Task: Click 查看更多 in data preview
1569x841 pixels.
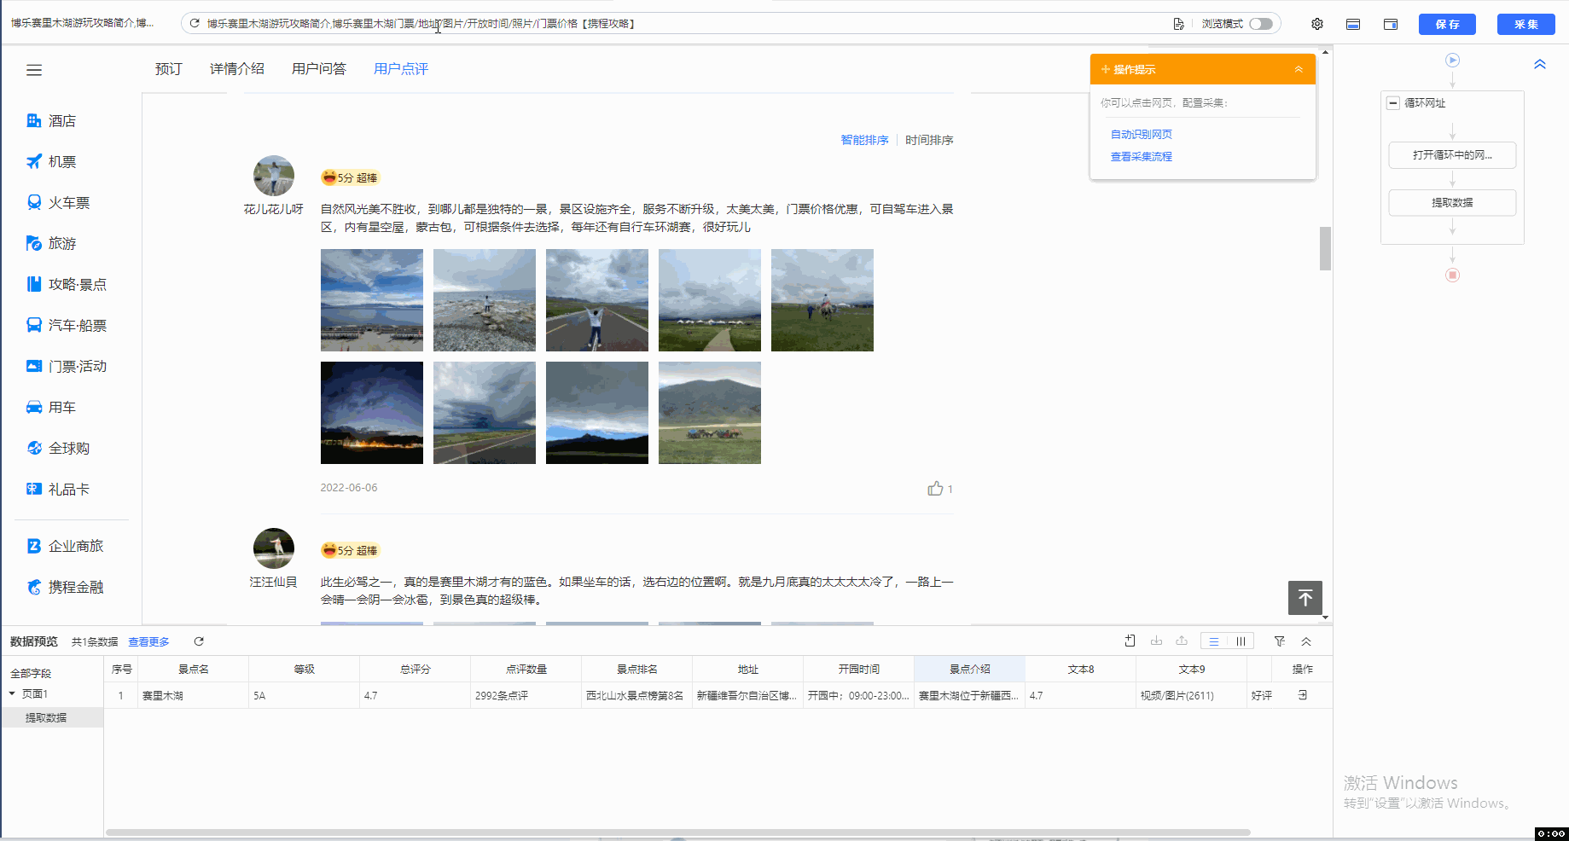Action: (x=148, y=641)
